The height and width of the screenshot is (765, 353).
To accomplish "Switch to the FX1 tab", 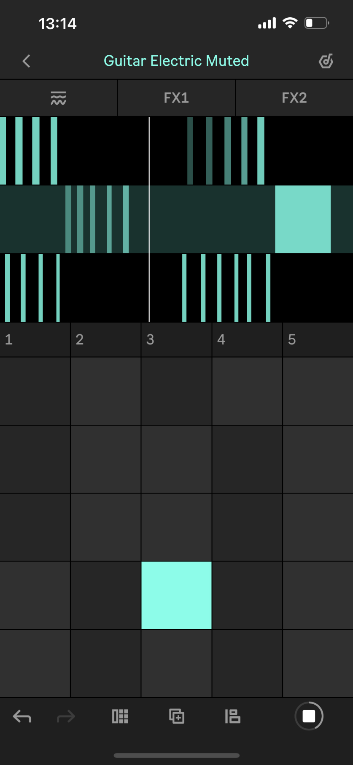I will coord(176,98).
